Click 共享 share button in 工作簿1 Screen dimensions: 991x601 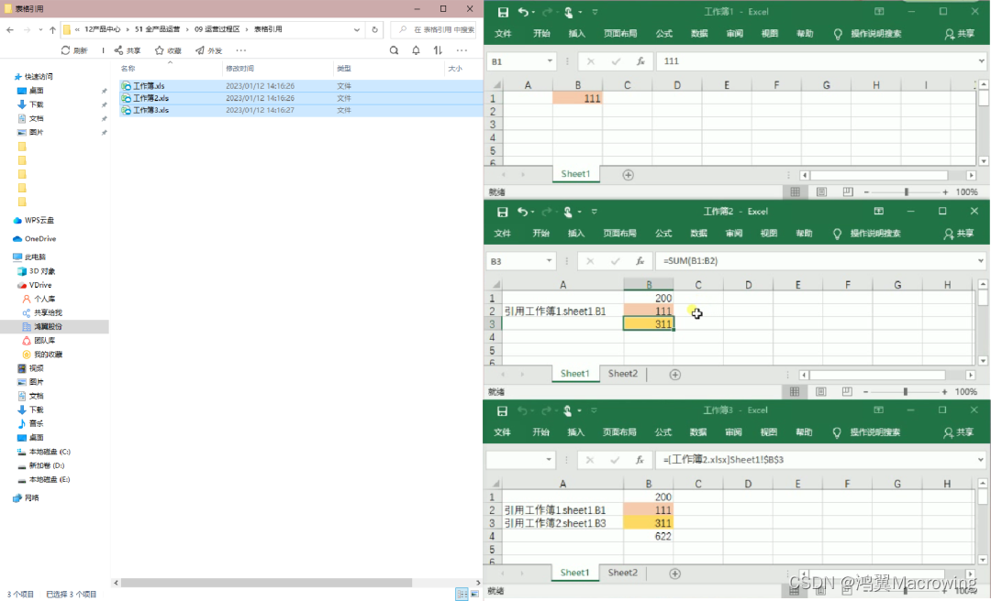click(960, 34)
